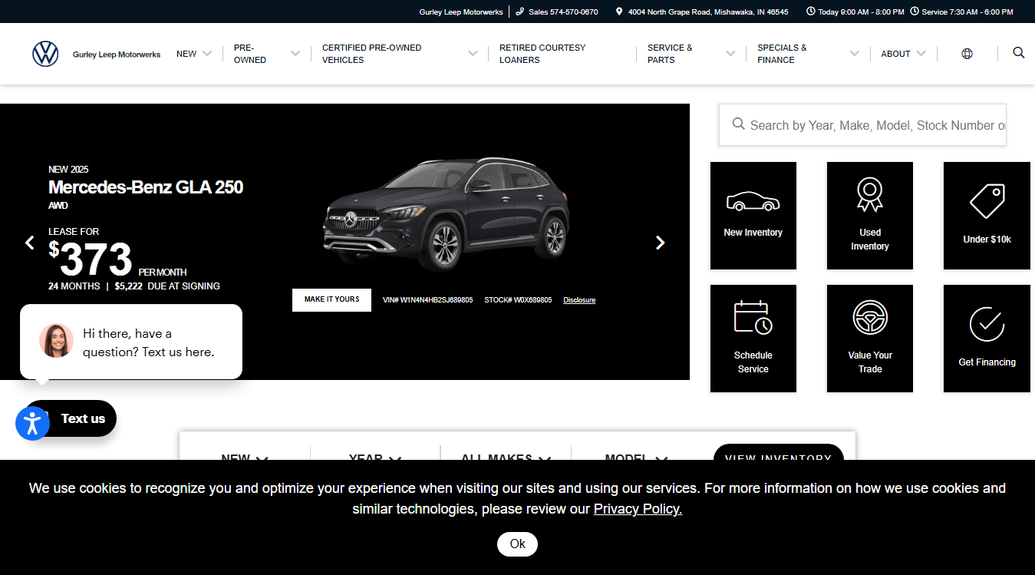Click the clock icon next to Service hours

915,12
